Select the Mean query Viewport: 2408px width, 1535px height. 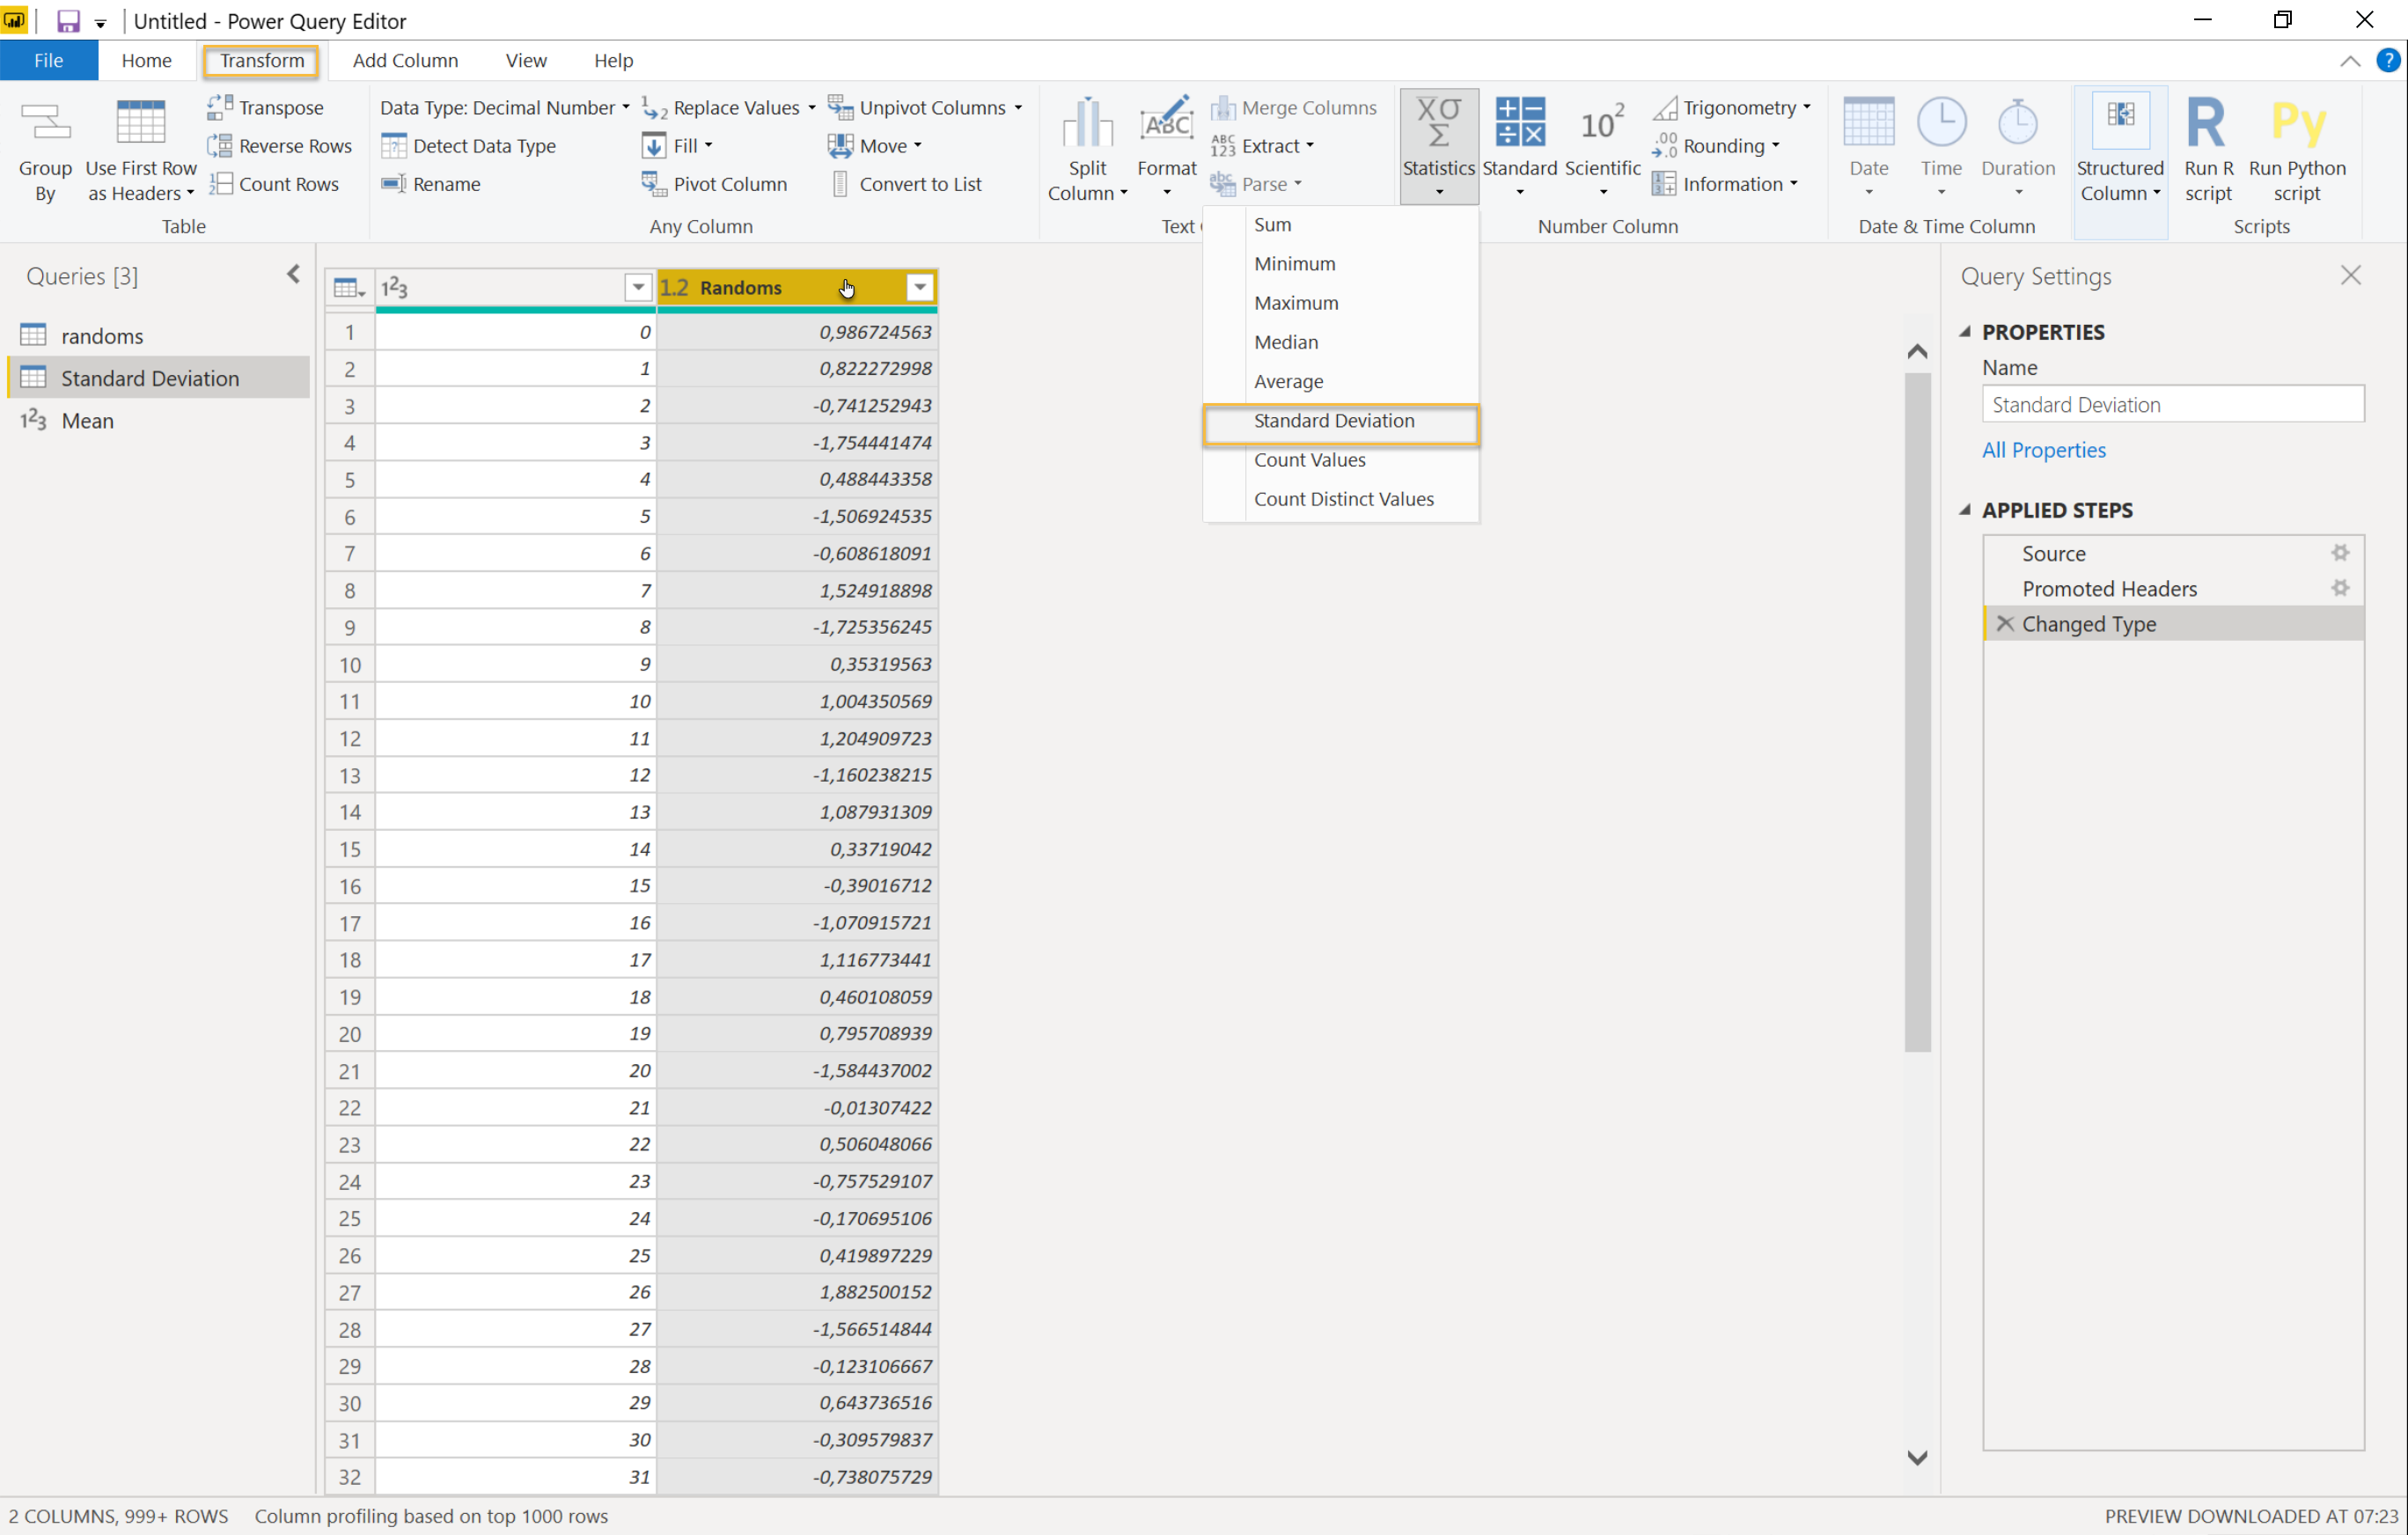pos(159,421)
